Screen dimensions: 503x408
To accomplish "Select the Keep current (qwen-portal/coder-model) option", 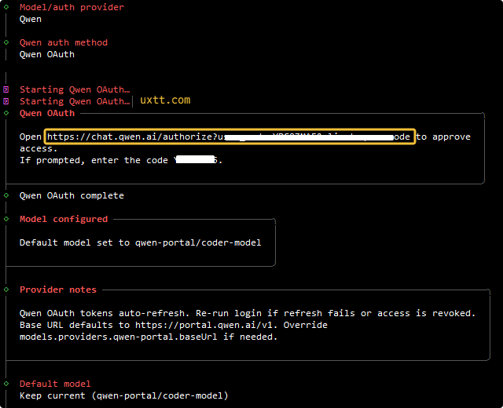I will tap(123, 395).
